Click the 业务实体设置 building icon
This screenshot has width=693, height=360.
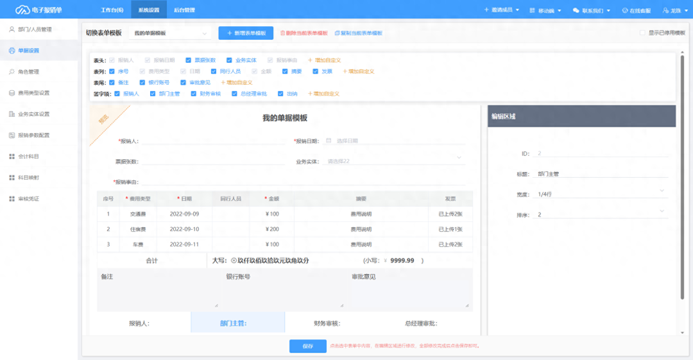point(12,114)
